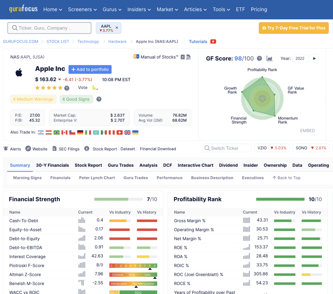Click the GuruFocus logo
Screen dimensions: 333x294
coord(23,9)
